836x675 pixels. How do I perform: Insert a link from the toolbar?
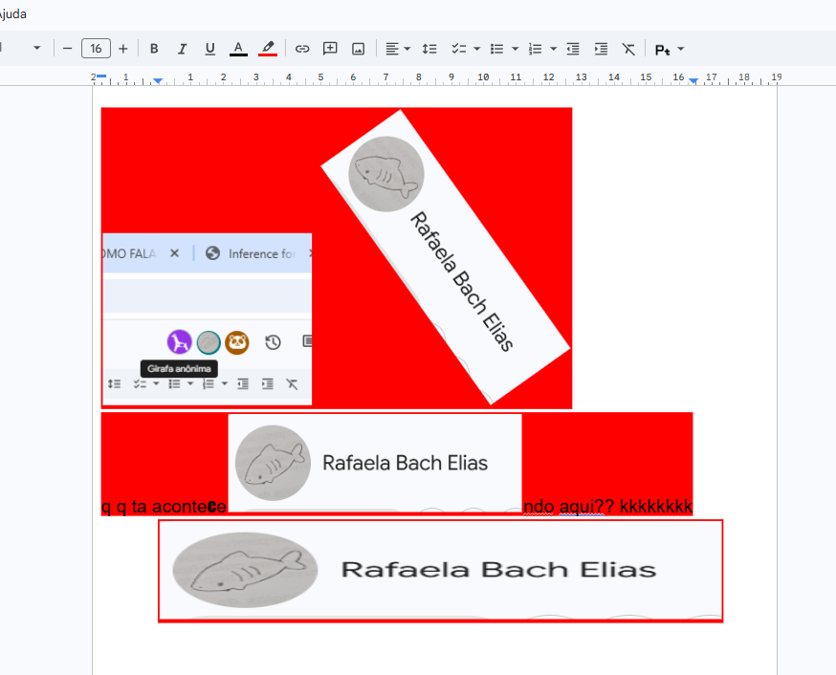pyautogui.click(x=302, y=49)
